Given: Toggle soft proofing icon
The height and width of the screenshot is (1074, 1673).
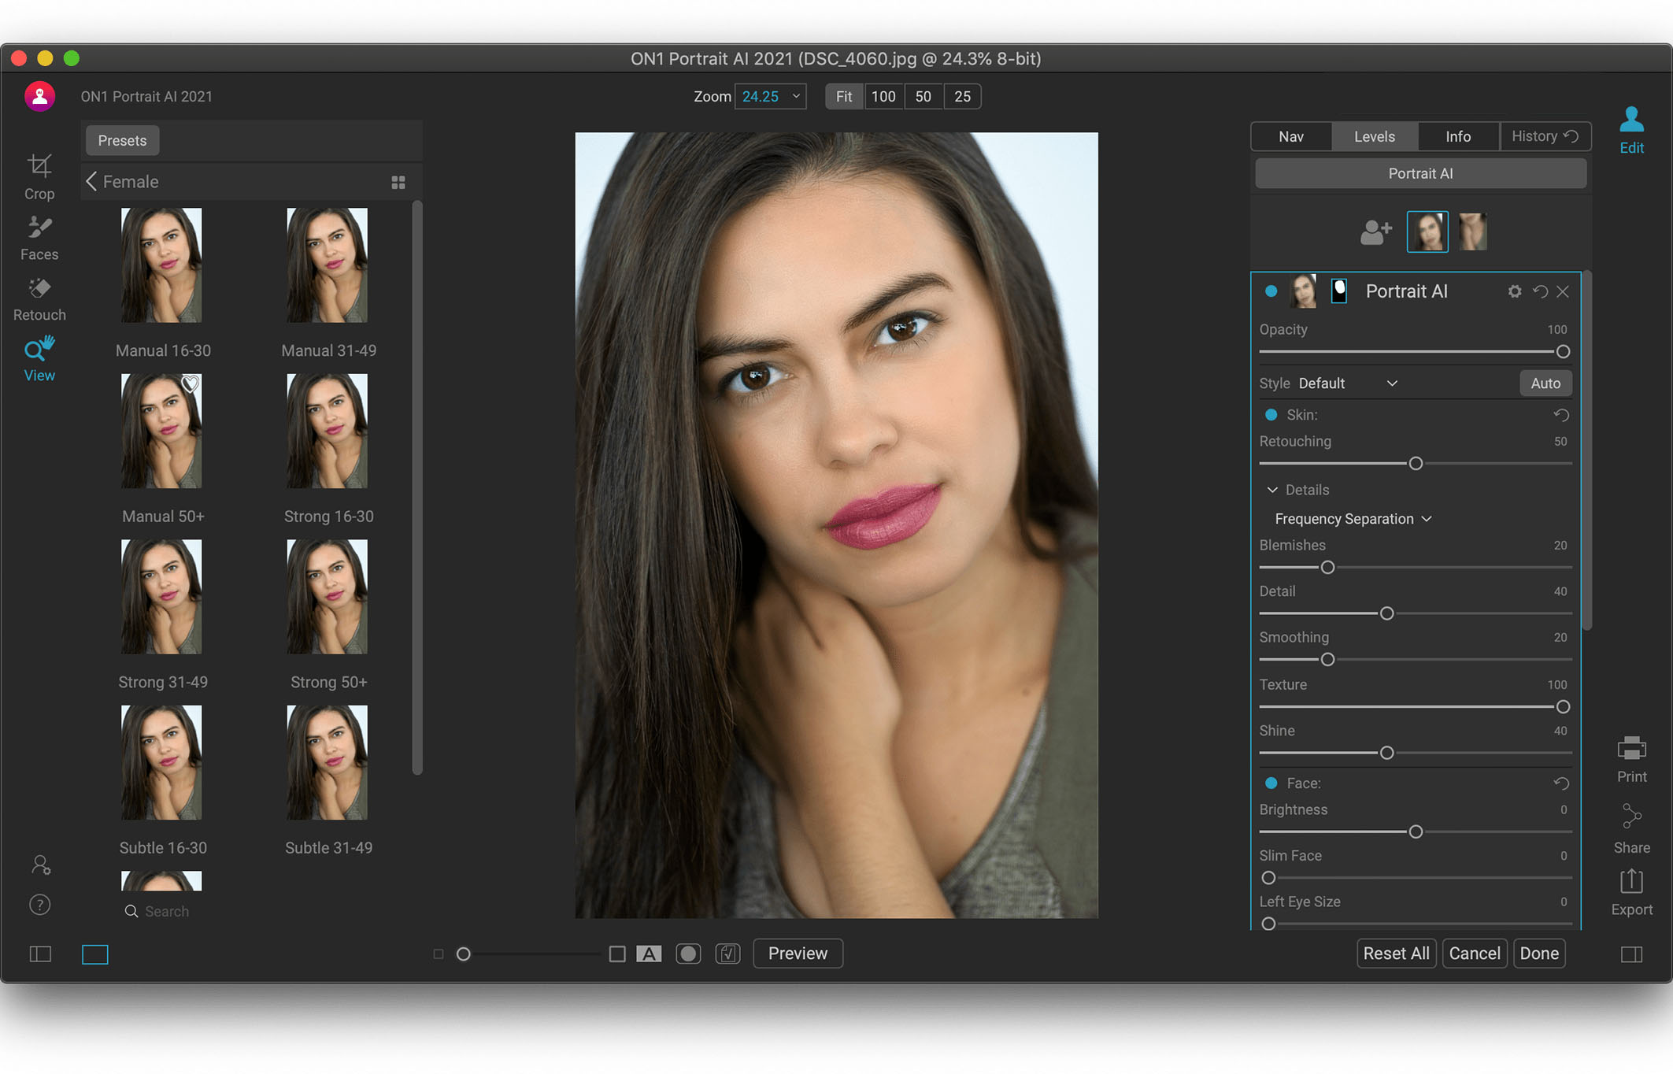Looking at the screenshot, I should [x=727, y=954].
